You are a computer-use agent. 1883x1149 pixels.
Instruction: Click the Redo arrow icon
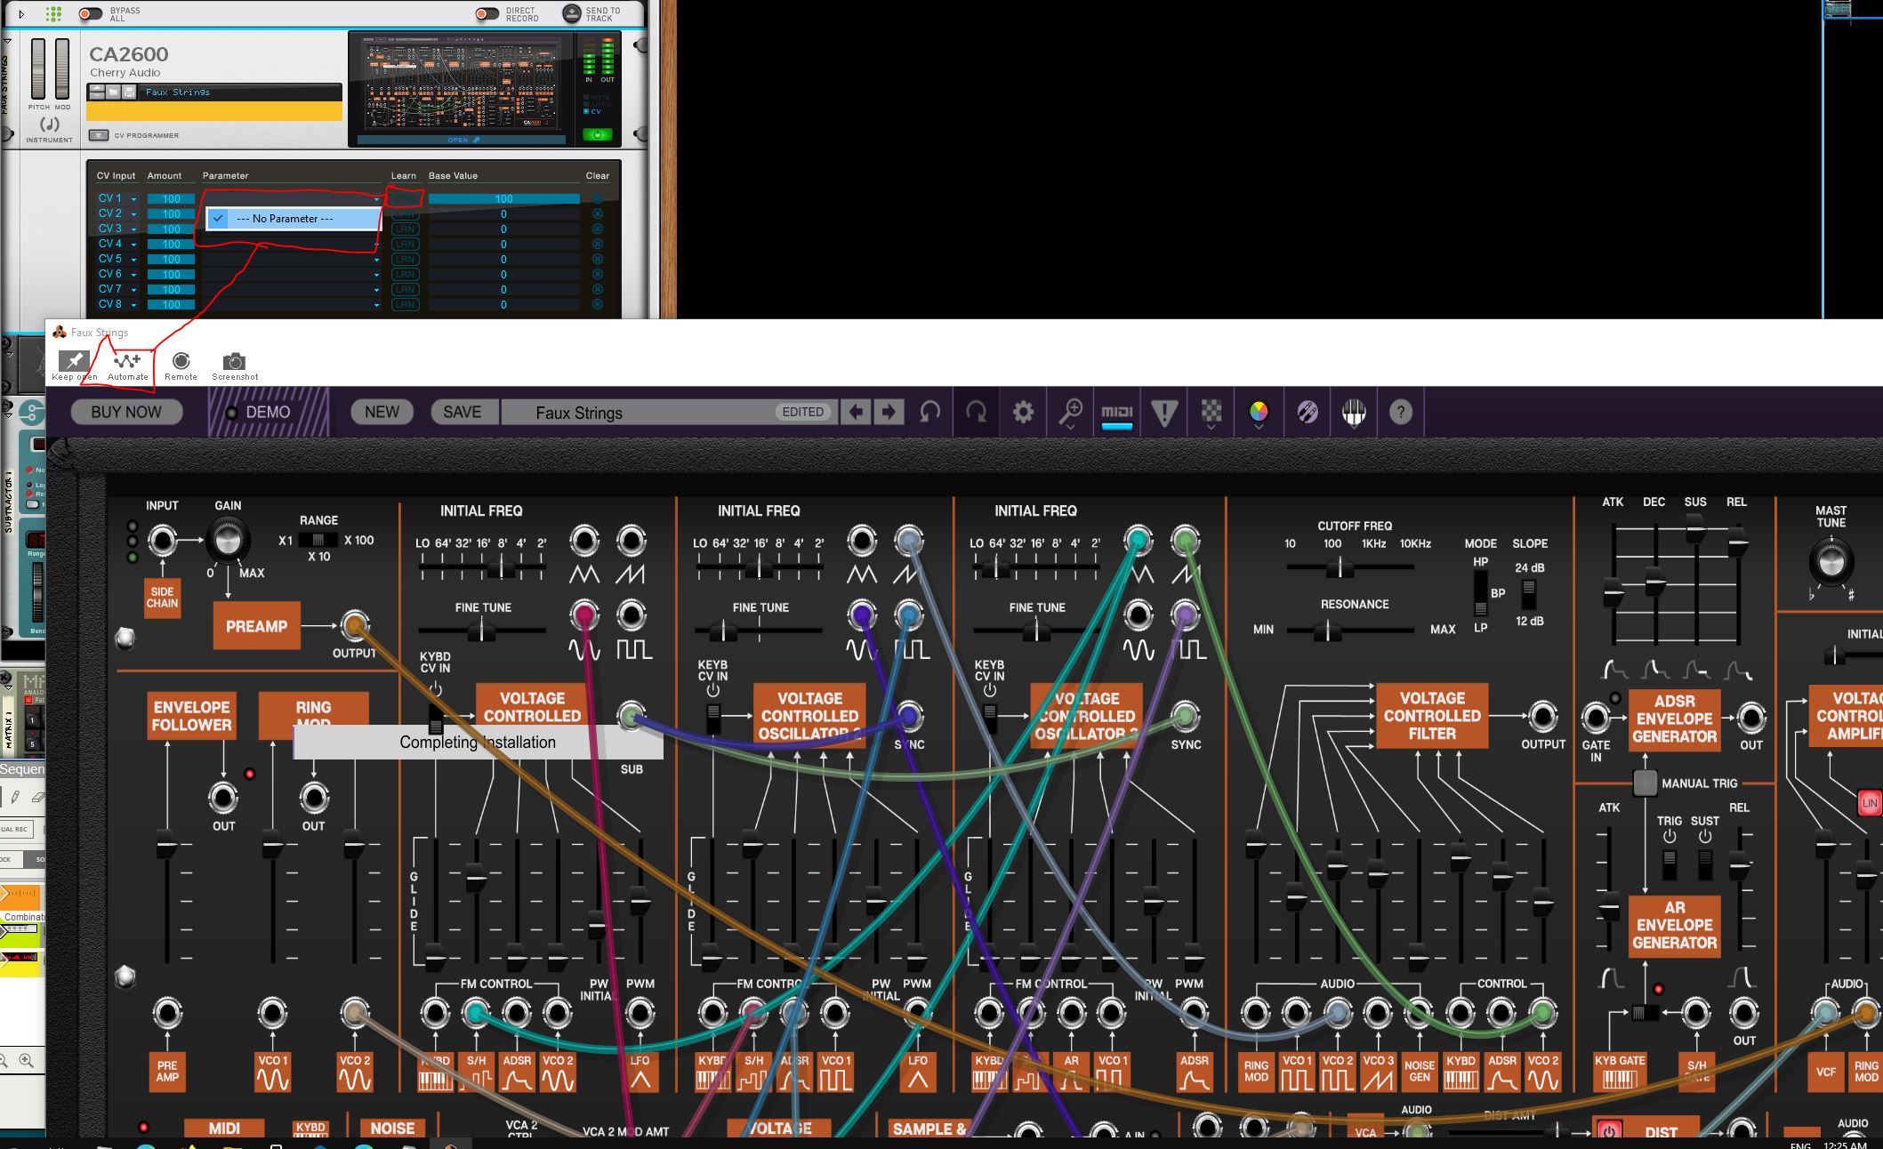point(977,412)
